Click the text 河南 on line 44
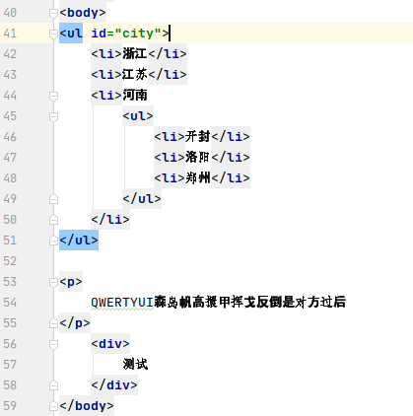Viewport: 413px width, 416px height. point(135,96)
